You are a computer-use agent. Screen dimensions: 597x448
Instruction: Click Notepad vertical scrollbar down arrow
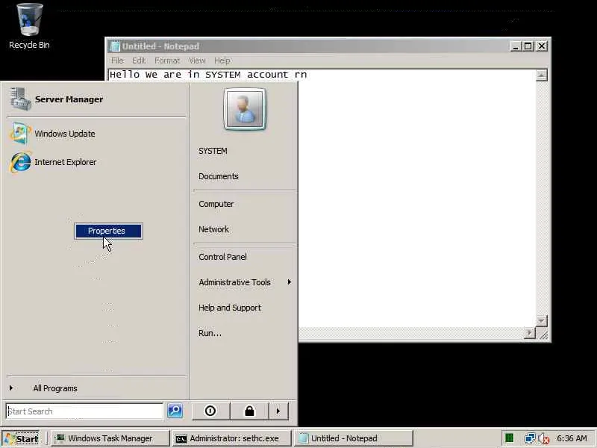[x=542, y=321]
